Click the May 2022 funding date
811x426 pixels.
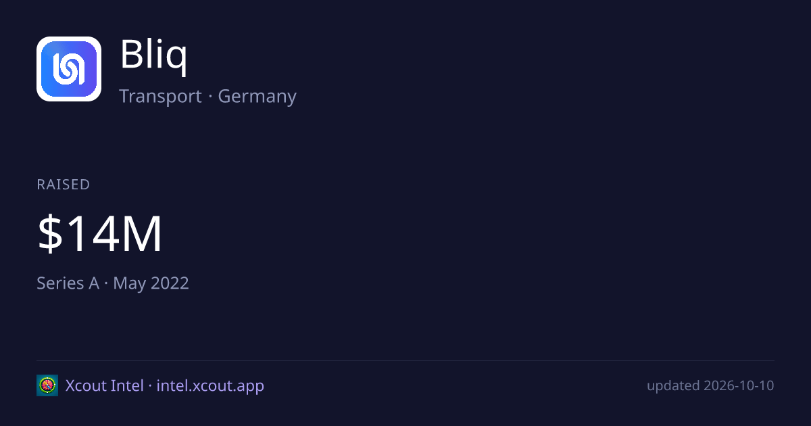(151, 283)
